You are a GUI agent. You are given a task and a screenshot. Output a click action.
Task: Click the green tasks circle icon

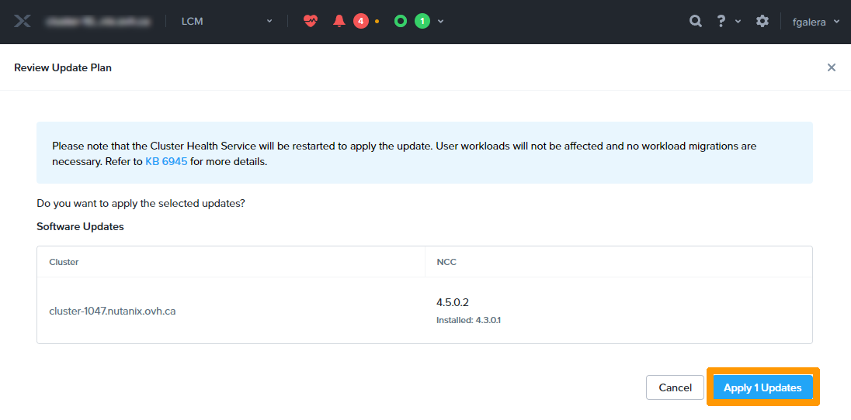(401, 21)
